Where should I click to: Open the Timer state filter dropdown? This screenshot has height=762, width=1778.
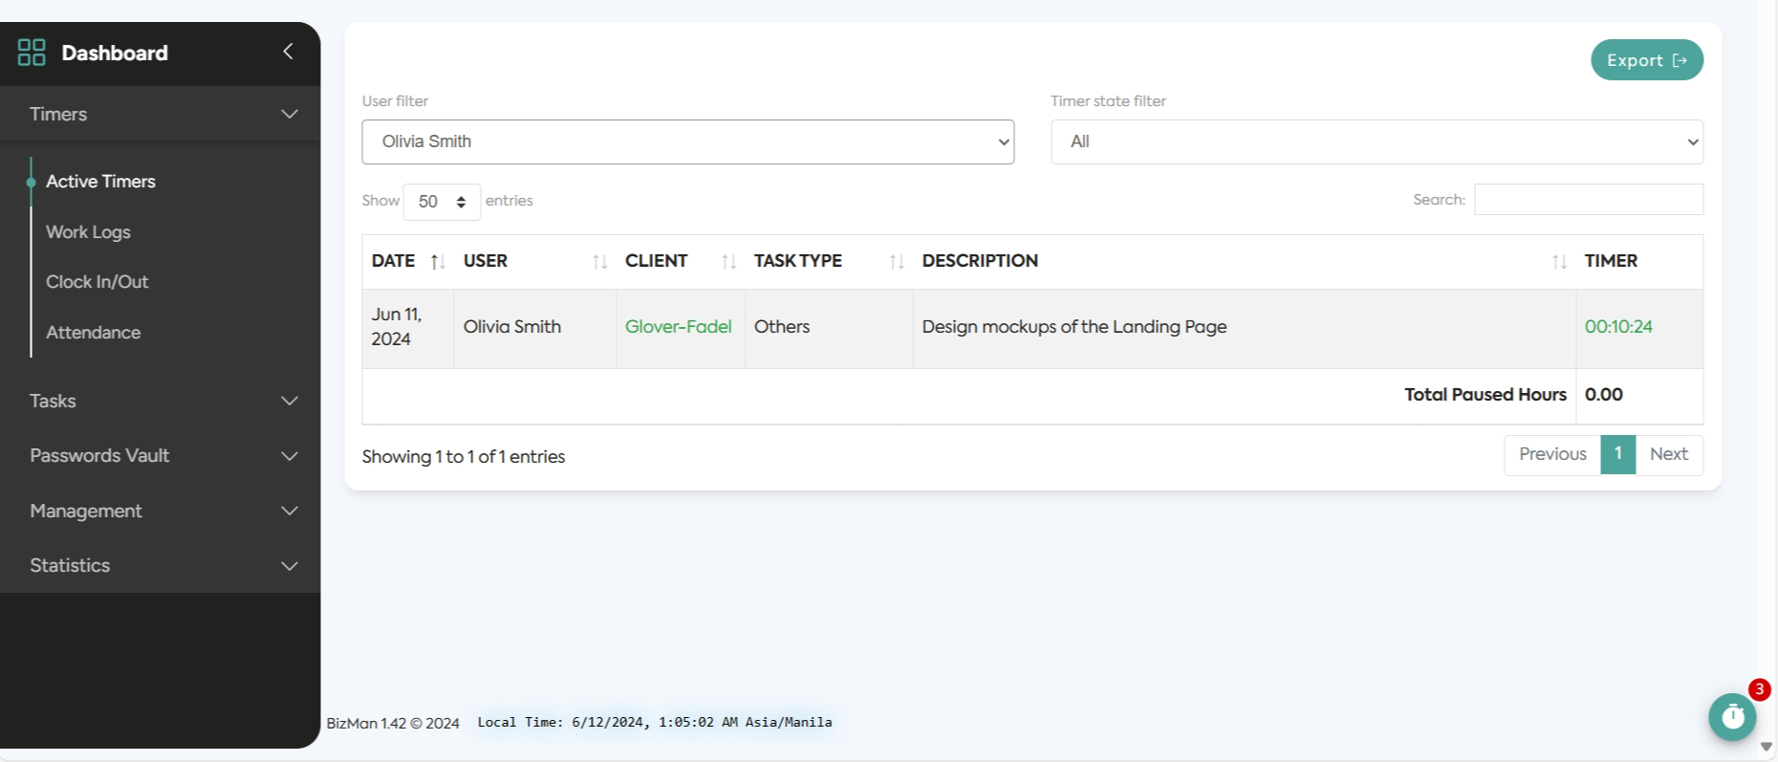coord(1376,142)
